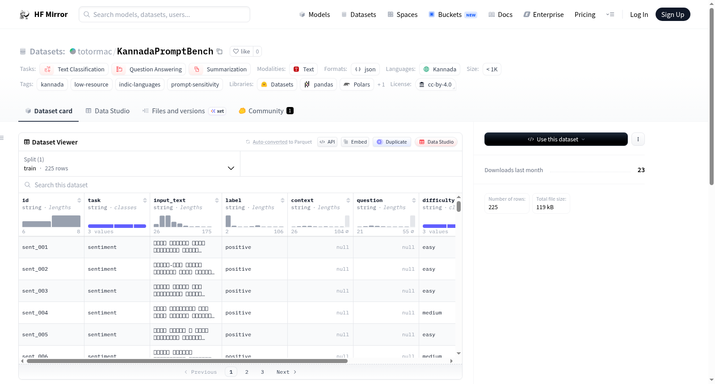Click the horizontal scrollbar of the table

pyautogui.click(x=187, y=361)
